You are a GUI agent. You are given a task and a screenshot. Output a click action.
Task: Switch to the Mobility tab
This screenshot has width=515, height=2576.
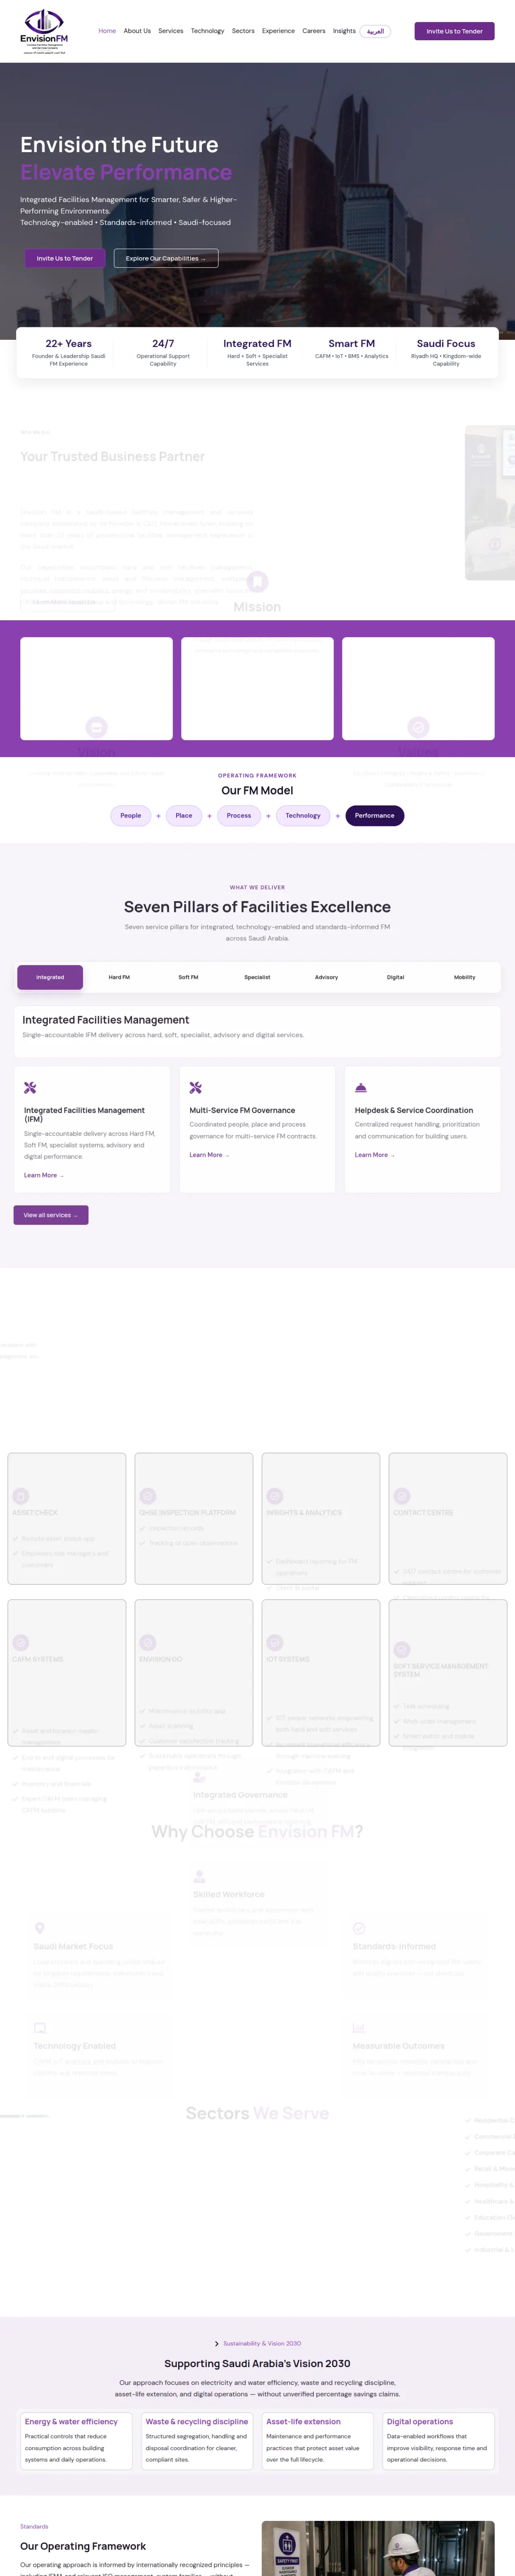click(x=465, y=977)
